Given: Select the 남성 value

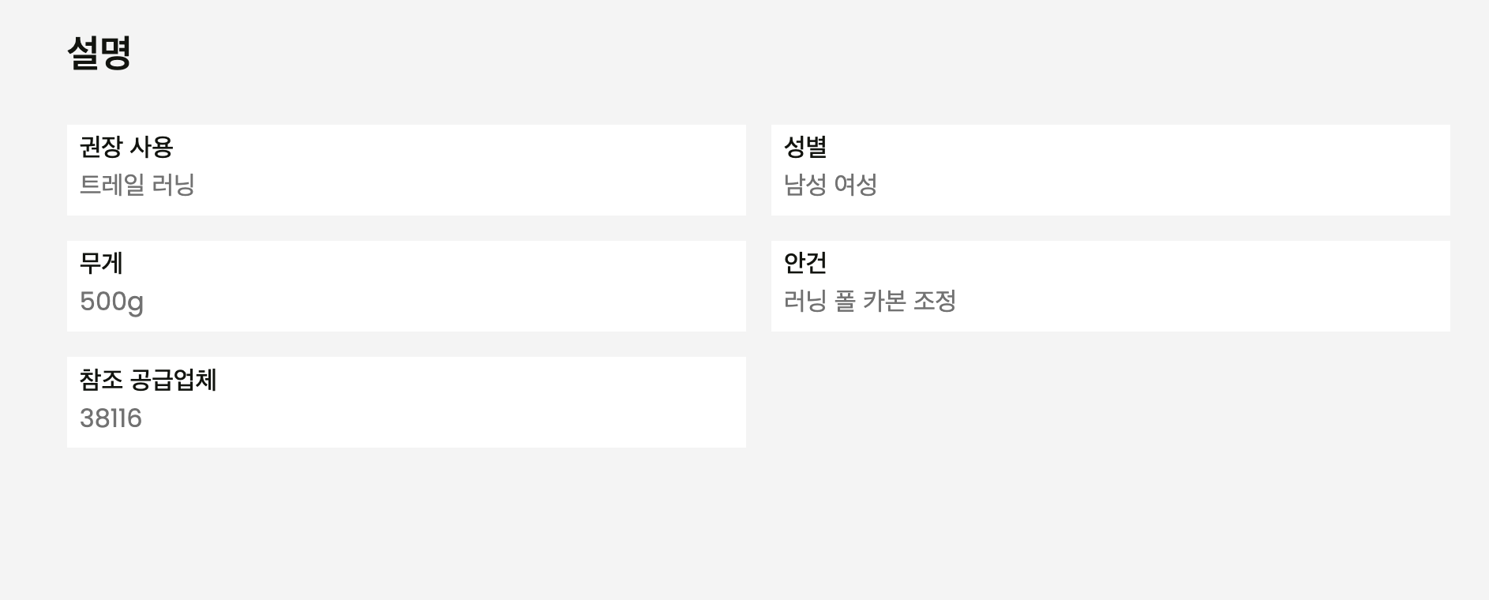Looking at the screenshot, I should (x=805, y=185).
